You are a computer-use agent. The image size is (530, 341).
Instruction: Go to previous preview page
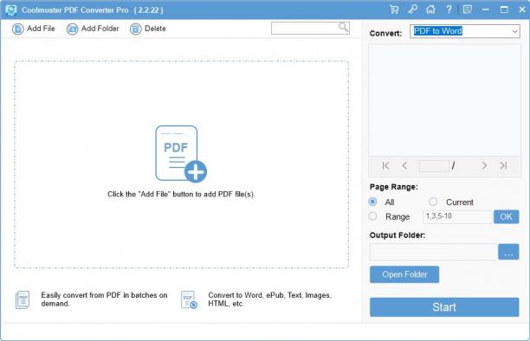click(404, 165)
